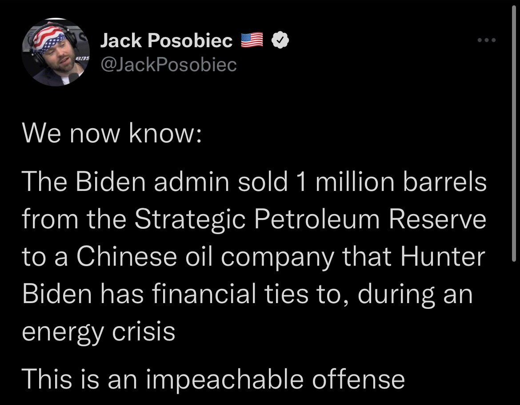Click the "We now know:" line
Viewport: 520px width, 405px height.
click(x=112, y=134)
